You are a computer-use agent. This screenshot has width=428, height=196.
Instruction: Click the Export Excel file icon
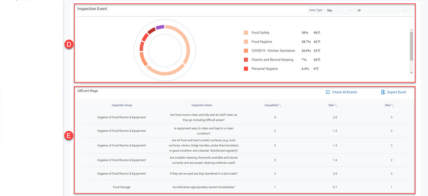click(383, 92)
